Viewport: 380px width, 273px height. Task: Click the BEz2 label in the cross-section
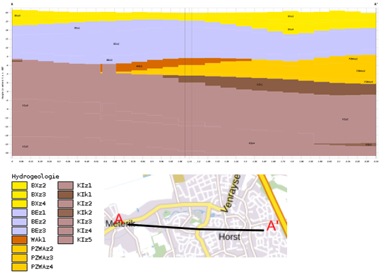point(116,44)
